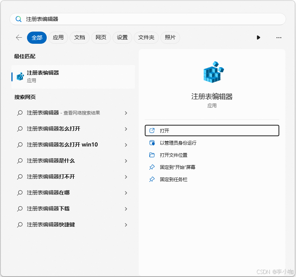Image resolution: width=296 pixels, height=277 pixels.
Task: Click 打开 to launch Registry Editor
Action: click(x=212, y=131)
